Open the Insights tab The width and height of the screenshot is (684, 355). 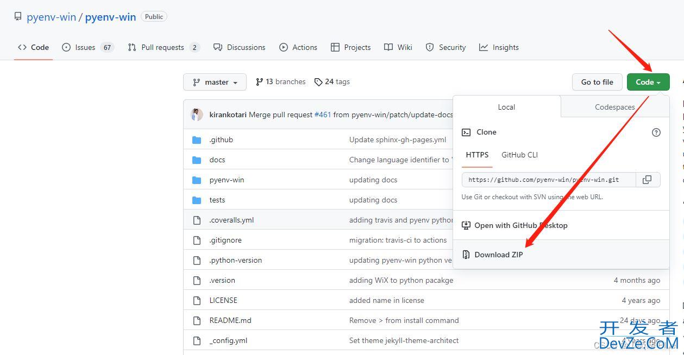coord(499,47)
